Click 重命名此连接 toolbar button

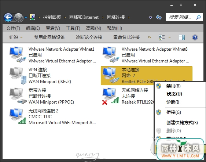(126, 37)
